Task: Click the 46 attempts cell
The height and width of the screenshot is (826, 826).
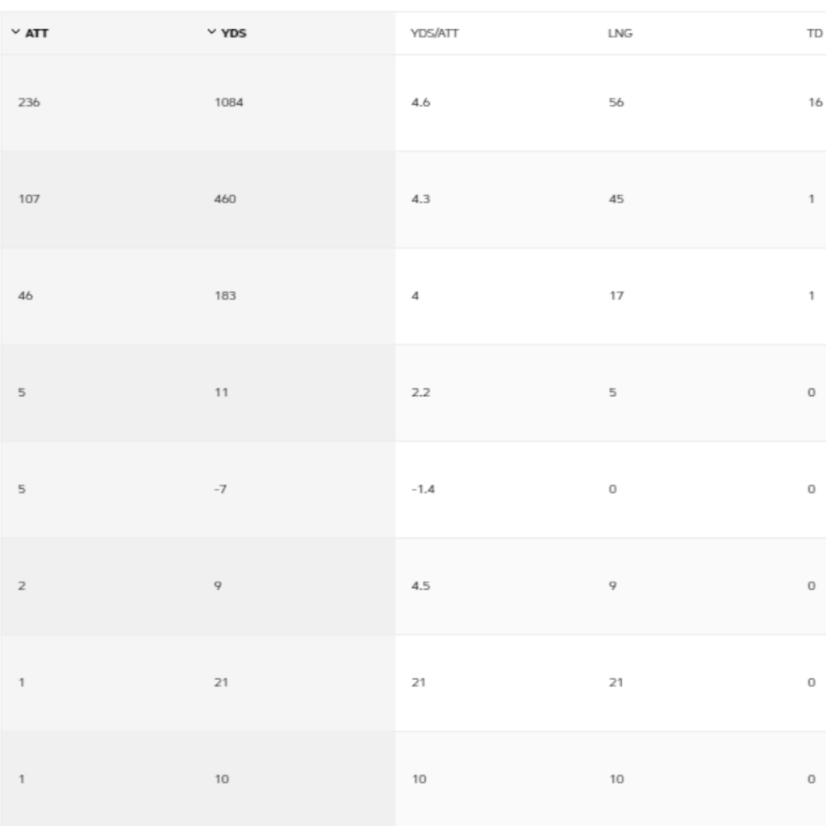Action: (x=25, y=296)
